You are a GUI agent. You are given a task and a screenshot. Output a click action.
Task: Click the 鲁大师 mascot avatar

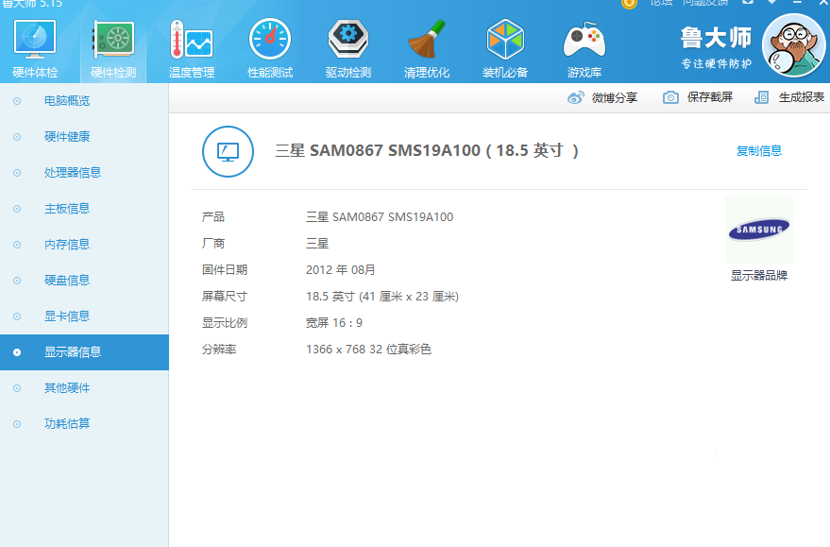coord(793,45)
